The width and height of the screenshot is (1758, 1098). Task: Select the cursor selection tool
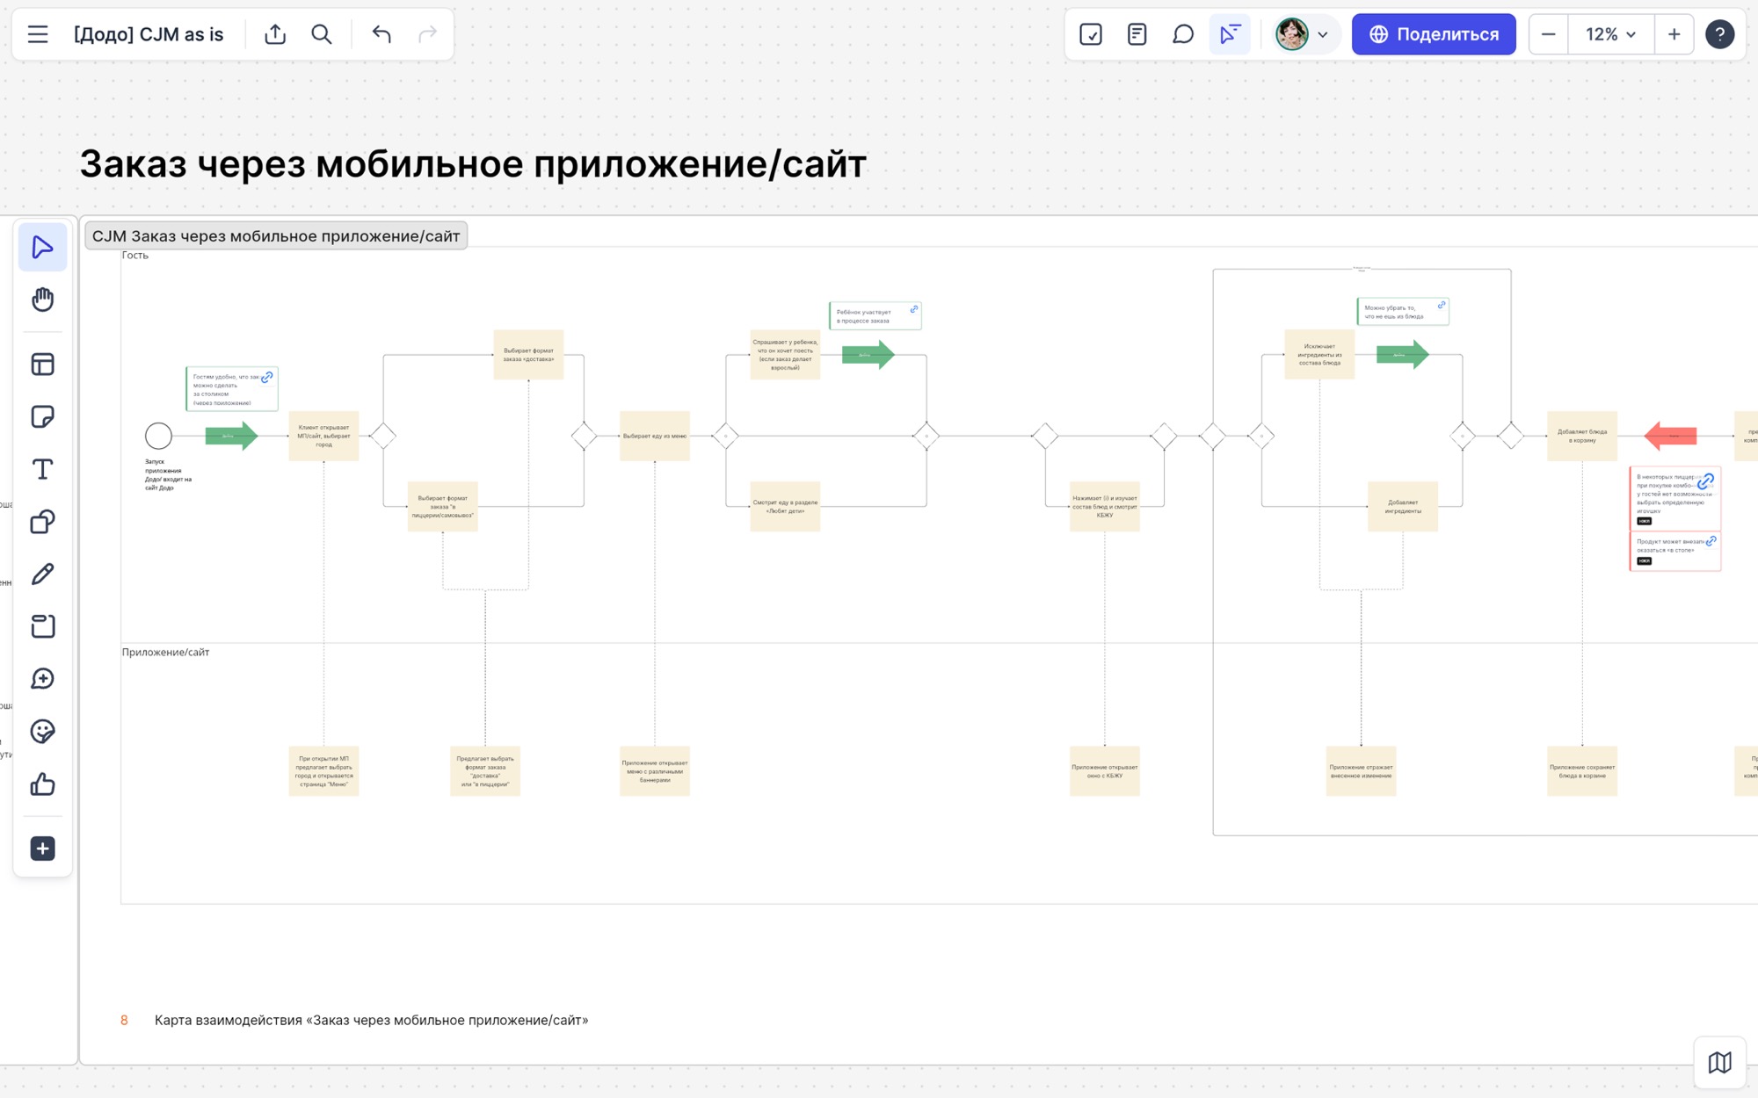pyautogui.click(x=42, y=248)
